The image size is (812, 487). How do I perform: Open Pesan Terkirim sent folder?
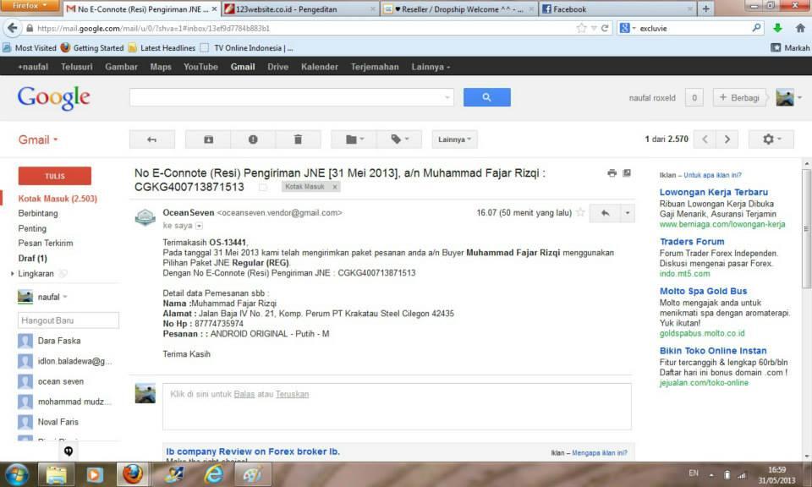pos(46,243)
